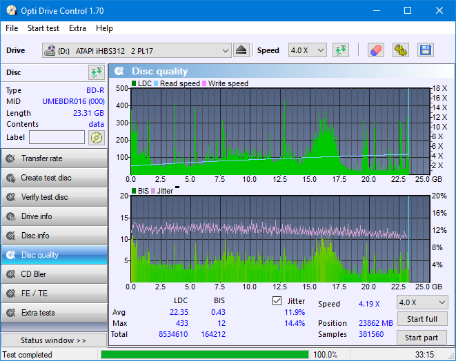This screenshot has height=361, width=456.
Task: Click the Opti Drive Control app icon
Action: 11,11
